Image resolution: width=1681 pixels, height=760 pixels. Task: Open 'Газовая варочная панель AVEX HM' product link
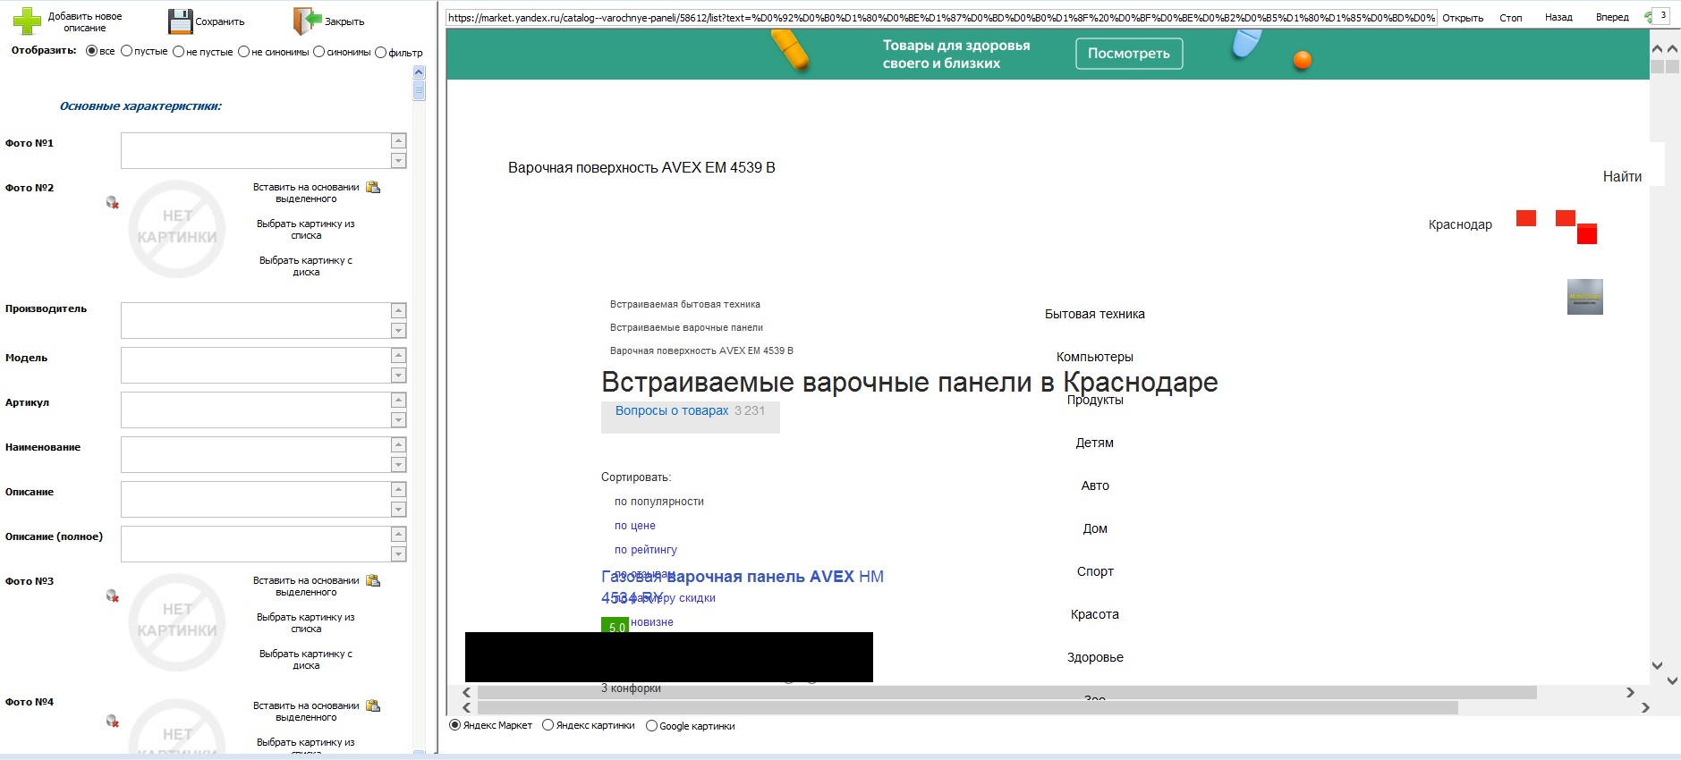[743, 577]
